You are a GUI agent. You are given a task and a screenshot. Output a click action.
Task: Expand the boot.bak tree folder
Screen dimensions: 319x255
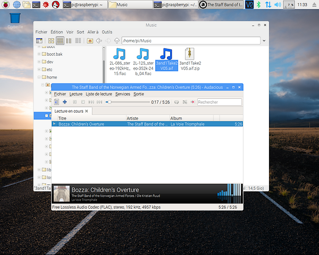(x=39, y=54)
